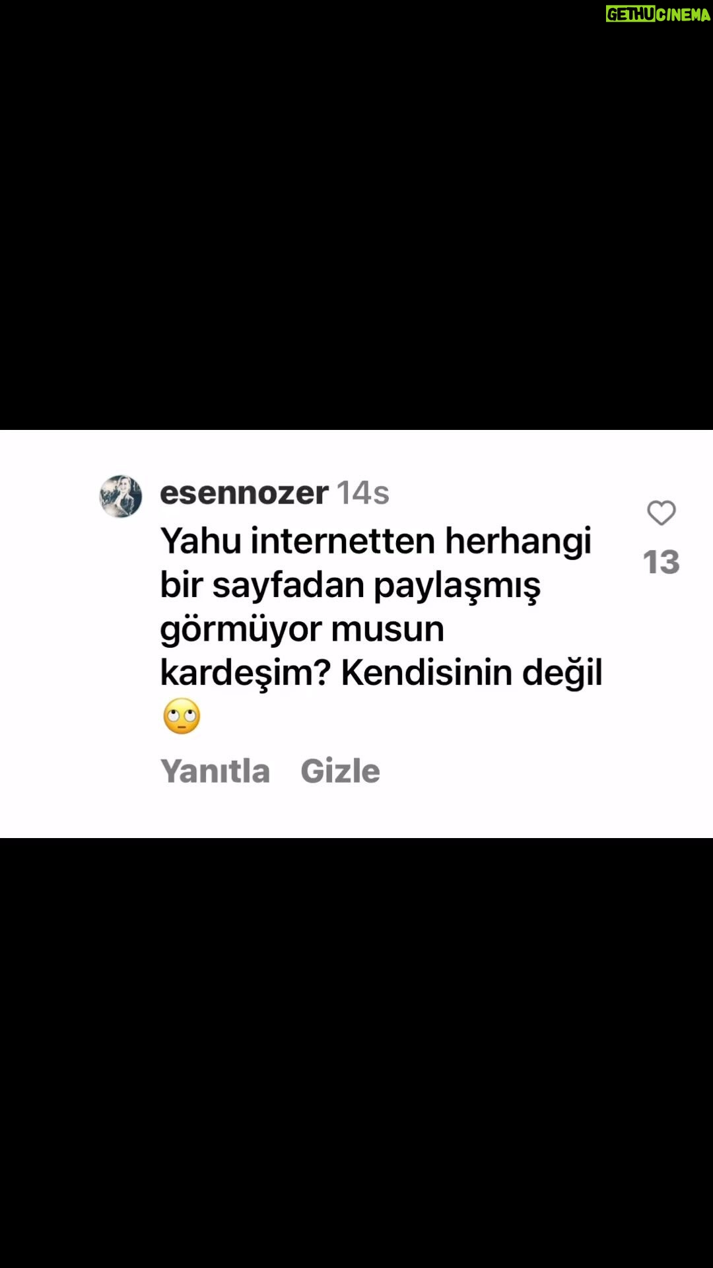Select the word Kendisinin in the comment
Viewport: 713px width, 1268px height.
426,673
